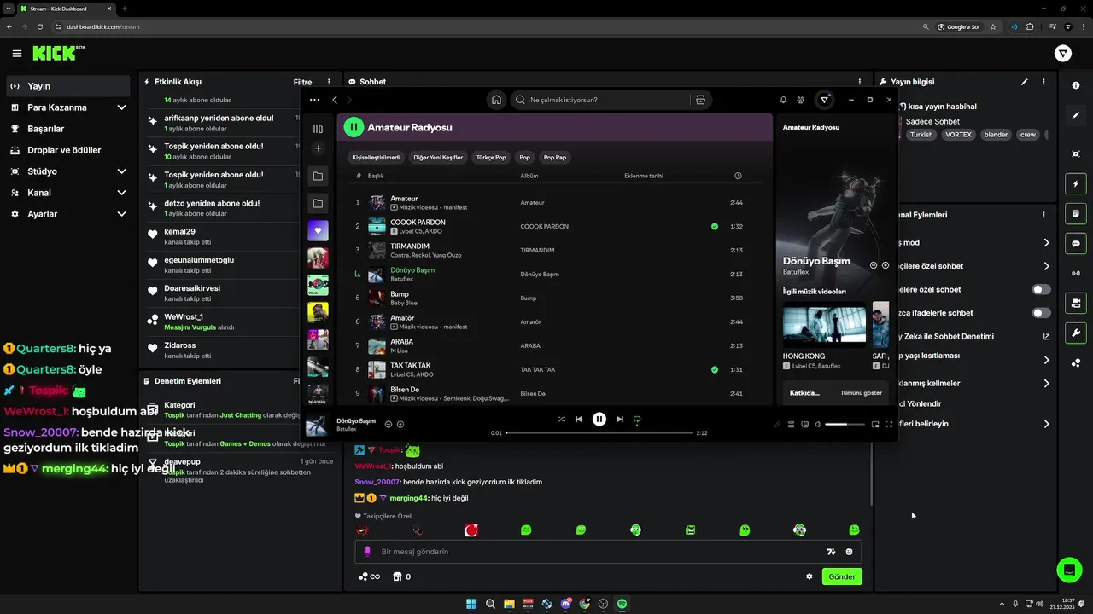Toggle repeat in Spotify player

coord(637,419)
